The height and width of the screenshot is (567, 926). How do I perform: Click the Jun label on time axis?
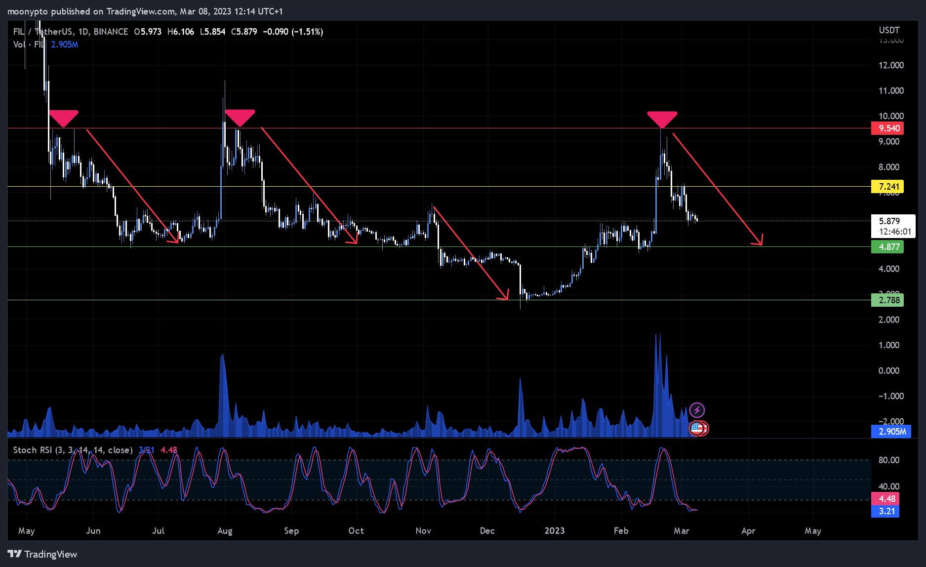93,531
